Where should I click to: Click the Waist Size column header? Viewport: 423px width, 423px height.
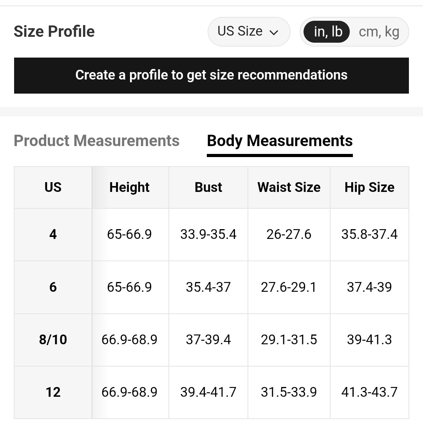(289, 187)
